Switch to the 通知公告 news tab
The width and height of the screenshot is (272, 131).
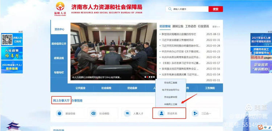(x=178, y=26)
